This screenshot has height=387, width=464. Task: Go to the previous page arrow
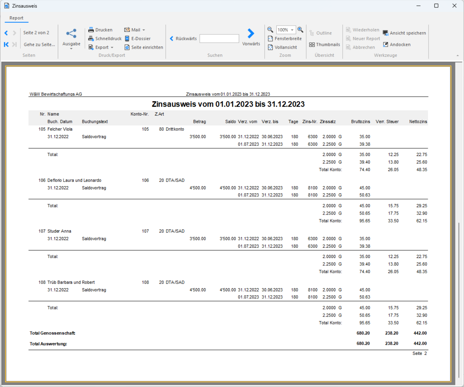[6, 33]
